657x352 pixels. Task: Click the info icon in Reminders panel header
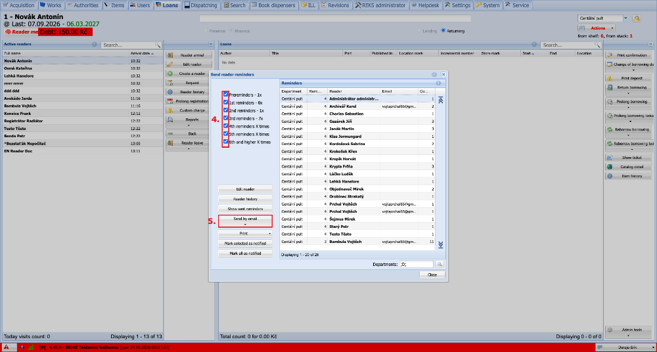click(x=438, y=83)
